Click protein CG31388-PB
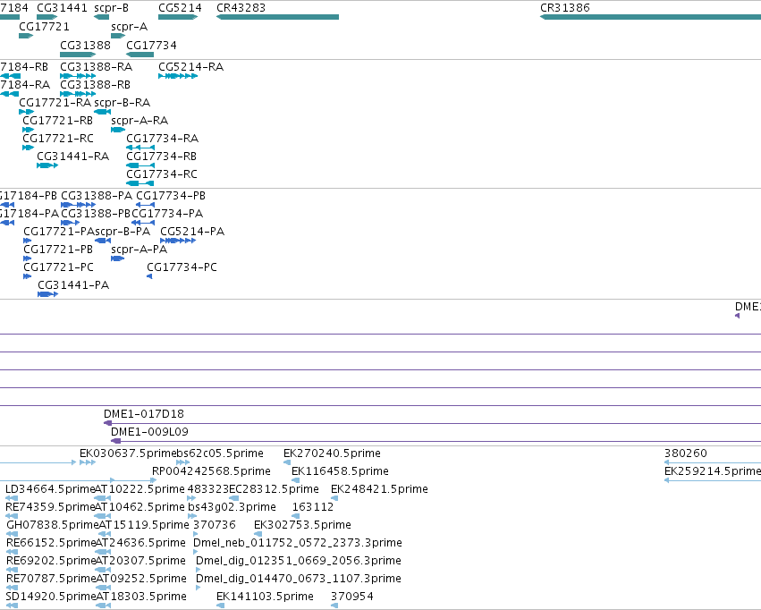Screen dimensions: 761x610 [71, 223]
